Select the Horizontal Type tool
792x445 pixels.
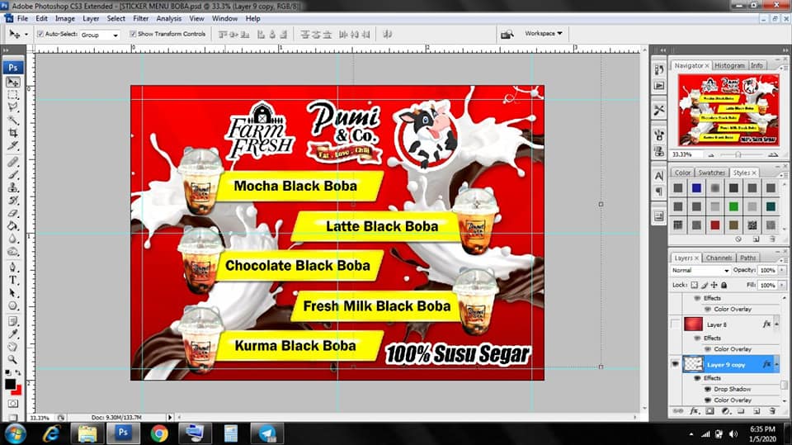click(x=13, y=280)
